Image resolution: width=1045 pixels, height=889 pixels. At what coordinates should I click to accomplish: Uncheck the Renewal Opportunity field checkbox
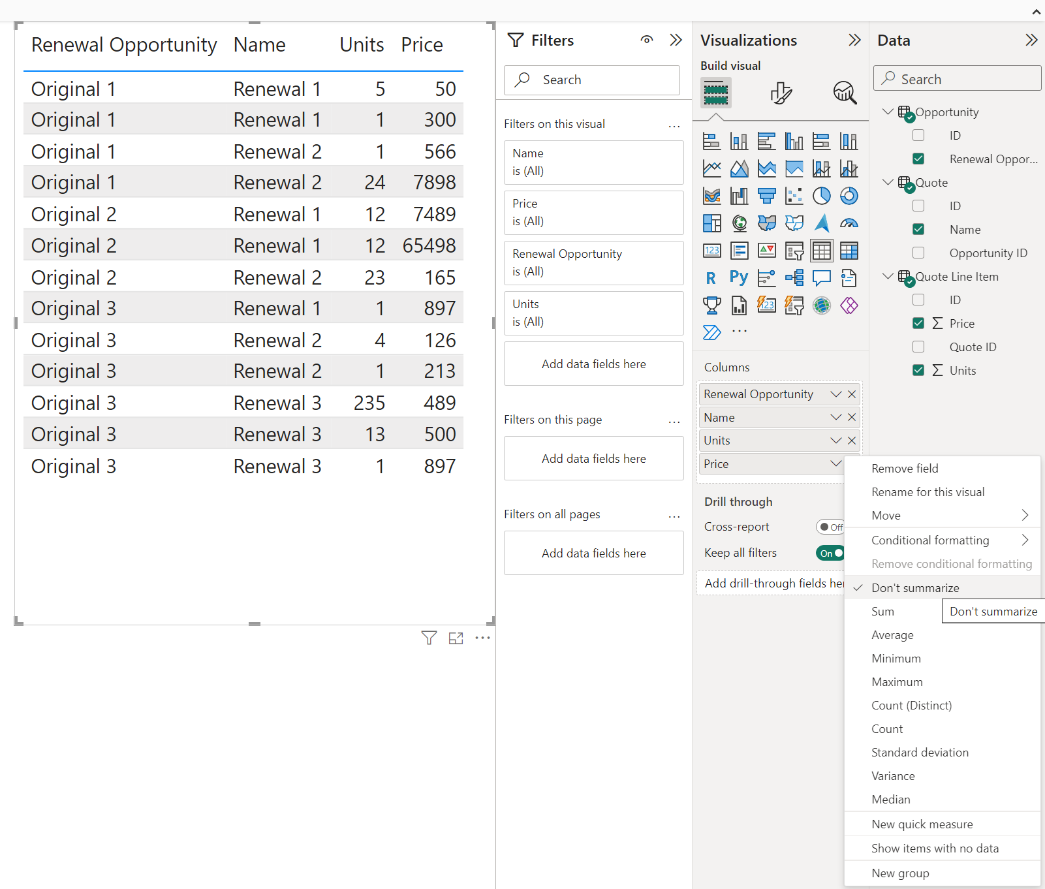coord(918,159)
